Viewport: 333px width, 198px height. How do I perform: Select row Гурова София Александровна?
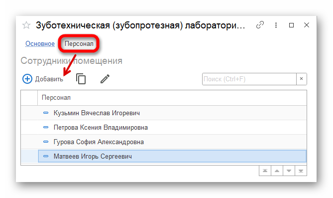[x=164, y=142]
